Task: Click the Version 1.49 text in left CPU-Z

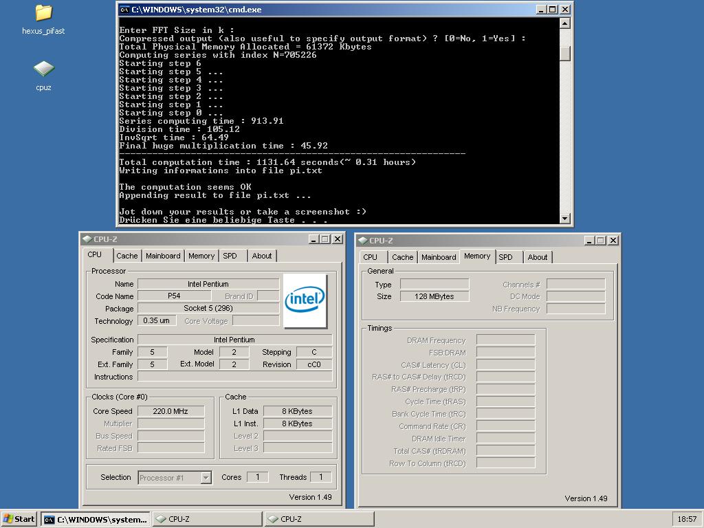Action: [x=310, y=497]
